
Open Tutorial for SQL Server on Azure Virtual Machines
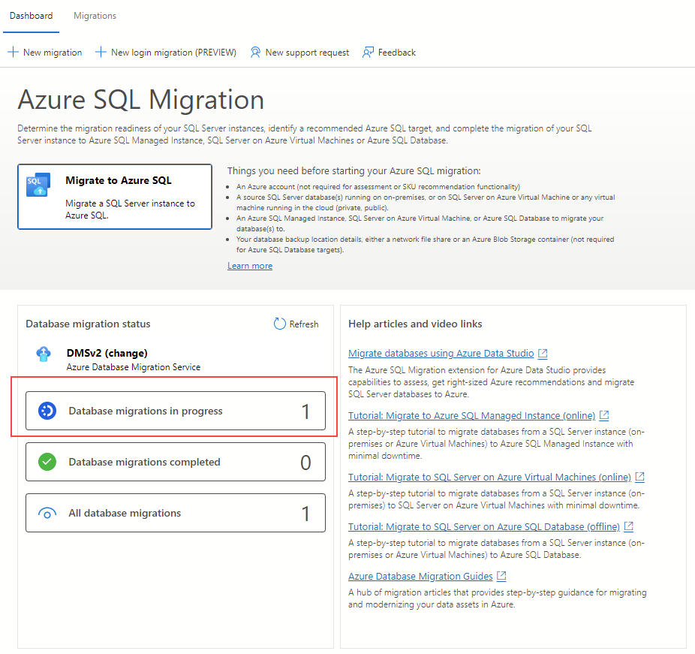tap(490, 477)
